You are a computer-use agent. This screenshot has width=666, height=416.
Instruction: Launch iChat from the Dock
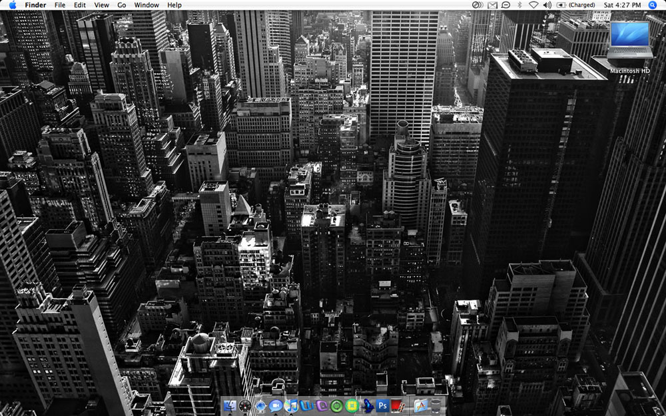click(276, 406)
